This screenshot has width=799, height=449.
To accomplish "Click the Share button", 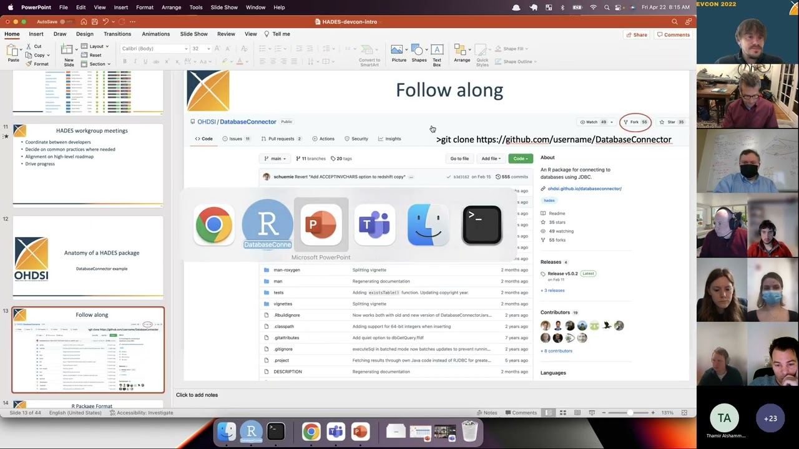I will pos(636,35).
